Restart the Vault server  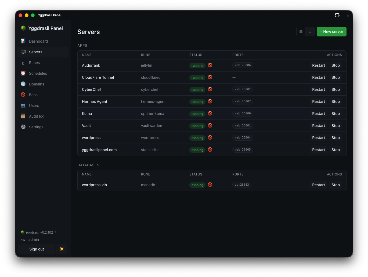[319, 126]
